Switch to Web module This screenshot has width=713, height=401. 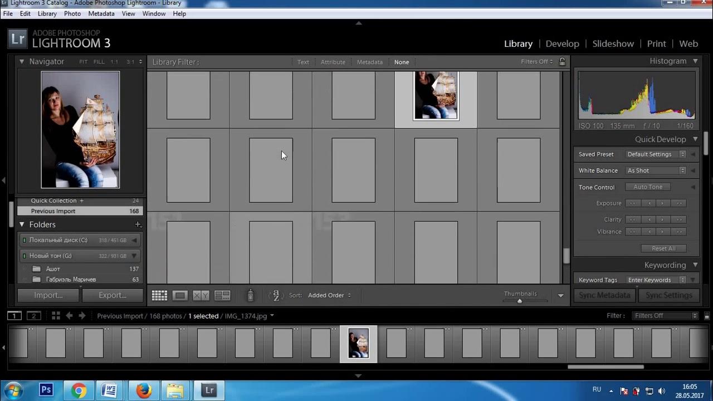click(688, 43)
